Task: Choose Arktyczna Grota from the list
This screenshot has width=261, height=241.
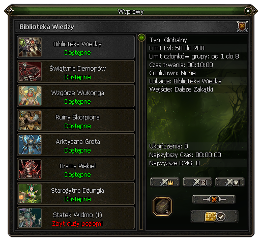Action: coord(76,145)
